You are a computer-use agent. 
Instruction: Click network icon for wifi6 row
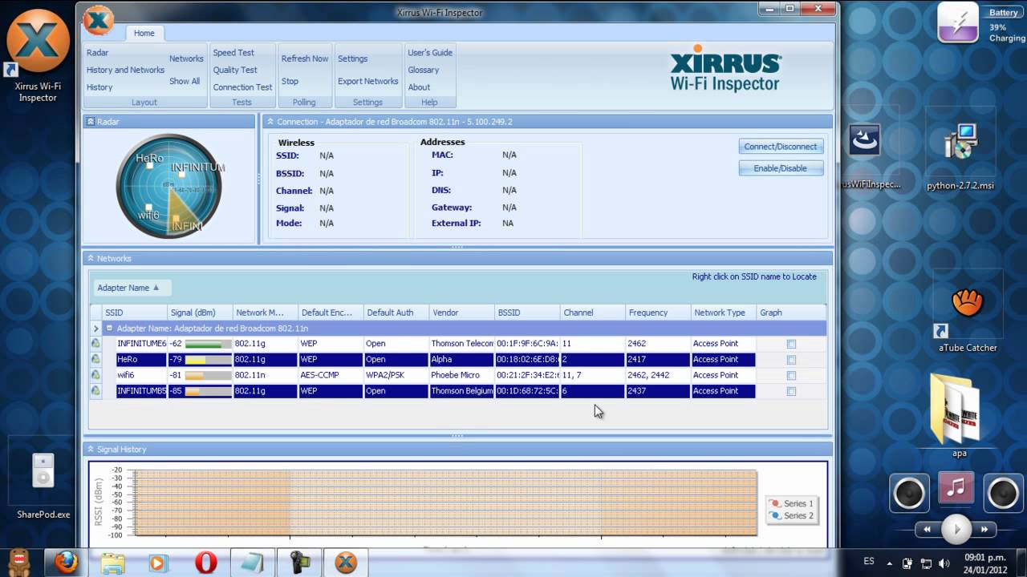(x=95, y=375)
